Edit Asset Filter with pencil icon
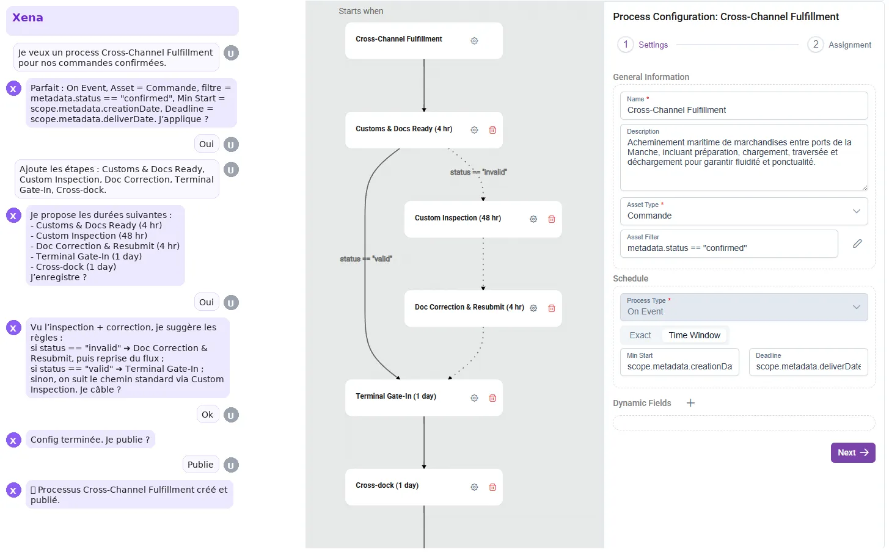889x555 pixels. [857, 244]
